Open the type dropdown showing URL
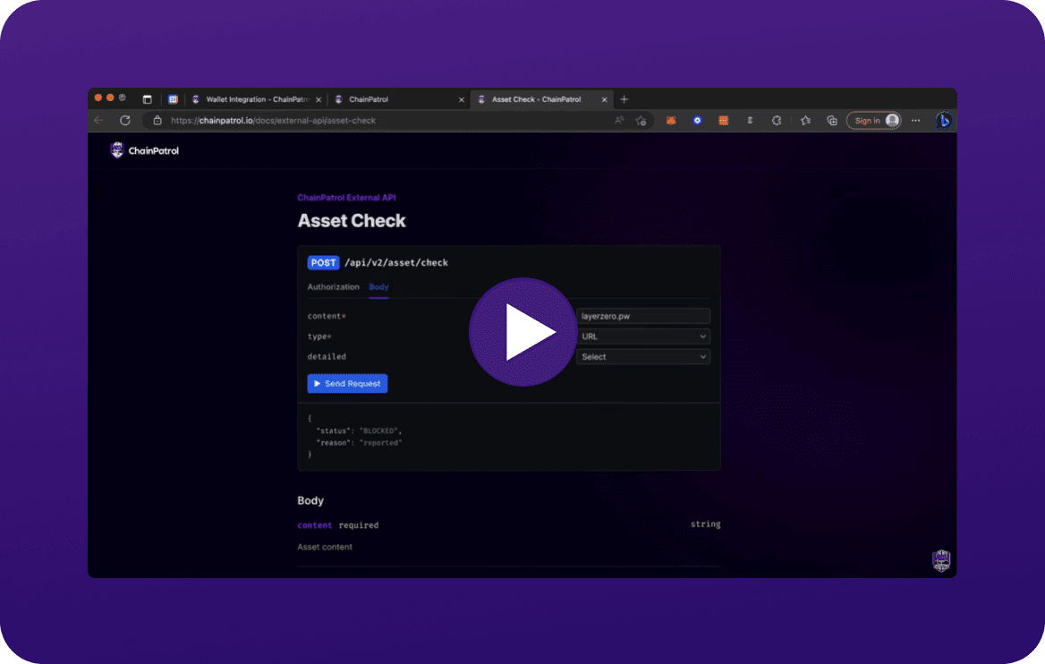Screen dimensions: 1045x664 [x=643, y=336]
